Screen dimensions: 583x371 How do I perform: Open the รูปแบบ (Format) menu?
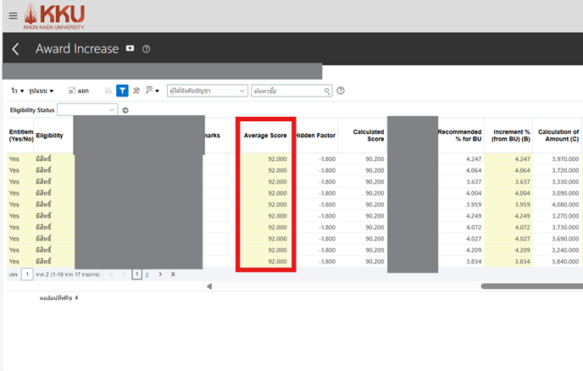point(41,91)
